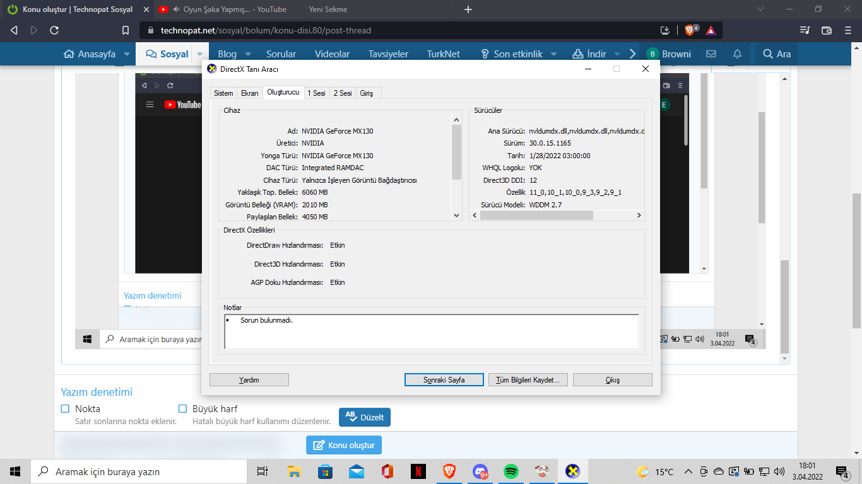862x484 pixels.
Task: Click the Konu oluştur submit button
Action: pos(344,445)
